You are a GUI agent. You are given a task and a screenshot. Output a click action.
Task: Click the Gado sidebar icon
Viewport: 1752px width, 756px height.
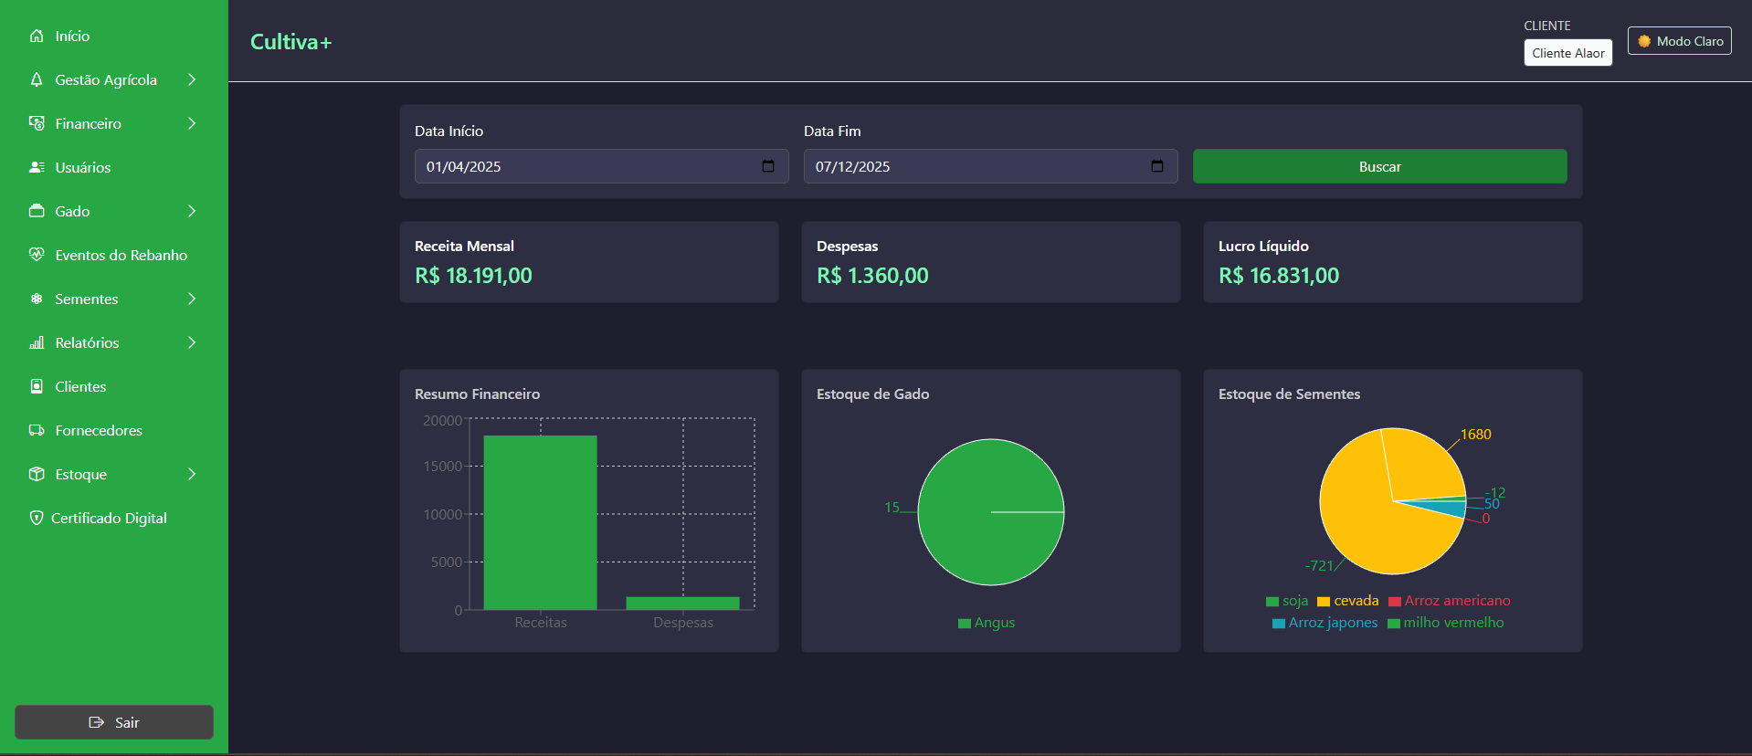click(x=37, y=211)
